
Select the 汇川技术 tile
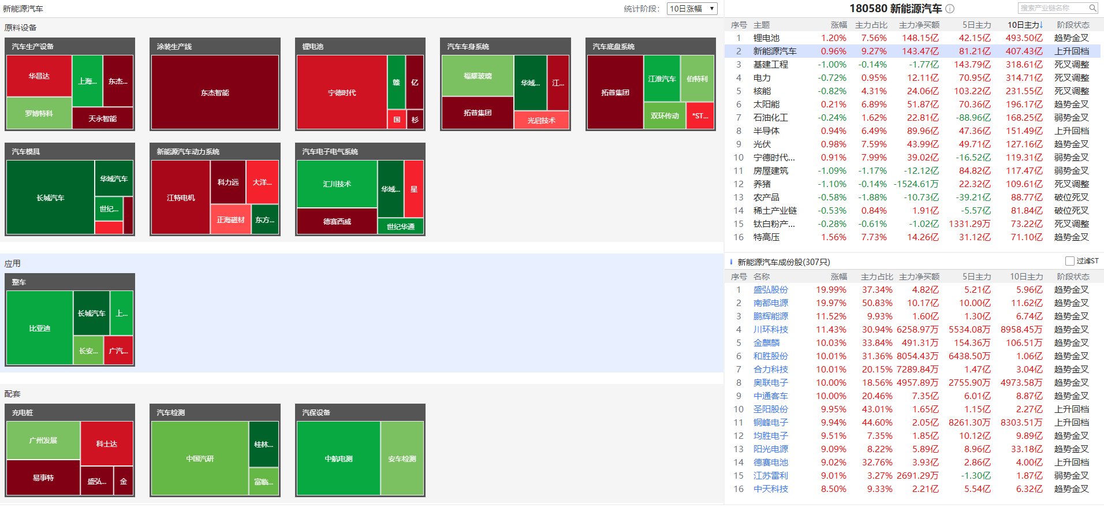[x=337, y=184]
